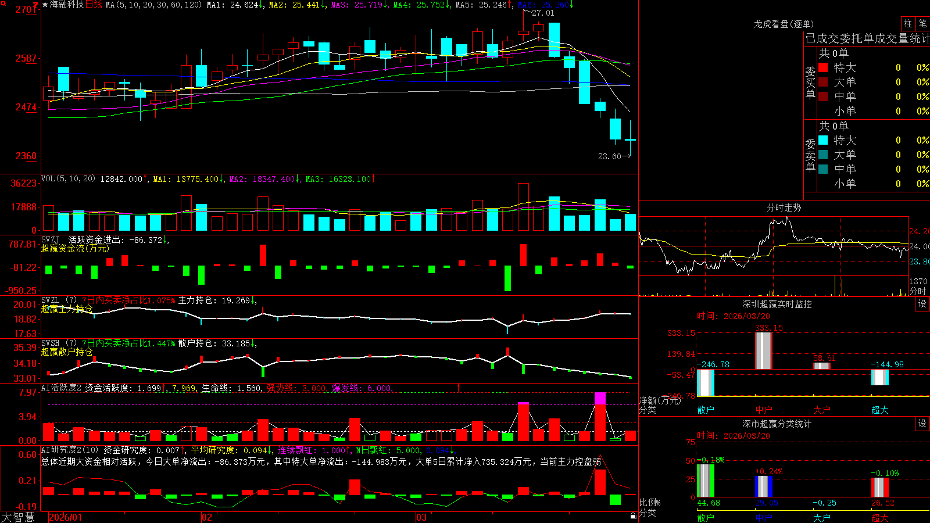This screenshot has height=523, width=930.
Task: Click the cyan 特大 sell order color swatch
Action: [x=823, y=140]
